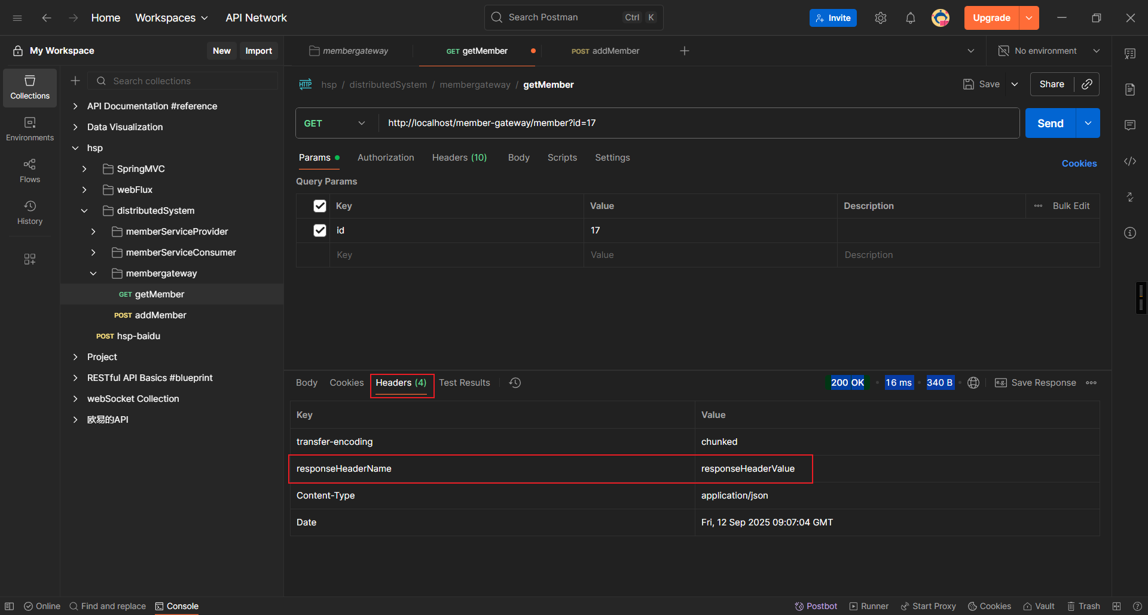Click the Send button
This screenshot has height=615, width=1148.
click(x=1050, y=123)
